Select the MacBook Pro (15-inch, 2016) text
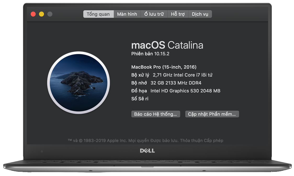The width and height of the screenshot is (294, 176). click(x=164, y=67)
